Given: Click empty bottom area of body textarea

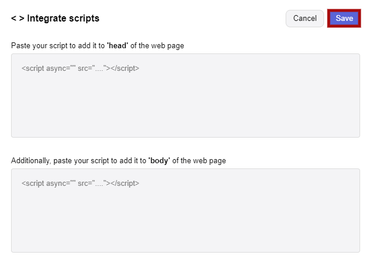Looking at the screenshot, I should [x=186, y=238].
